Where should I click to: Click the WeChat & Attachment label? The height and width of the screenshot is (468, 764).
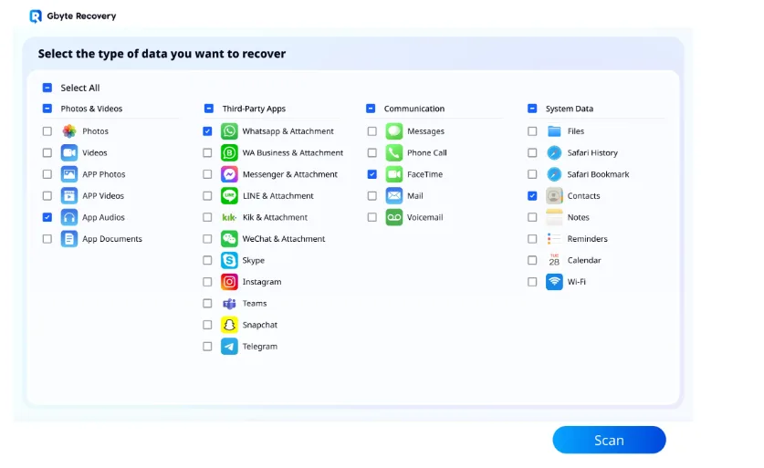[x=283, y=239]
